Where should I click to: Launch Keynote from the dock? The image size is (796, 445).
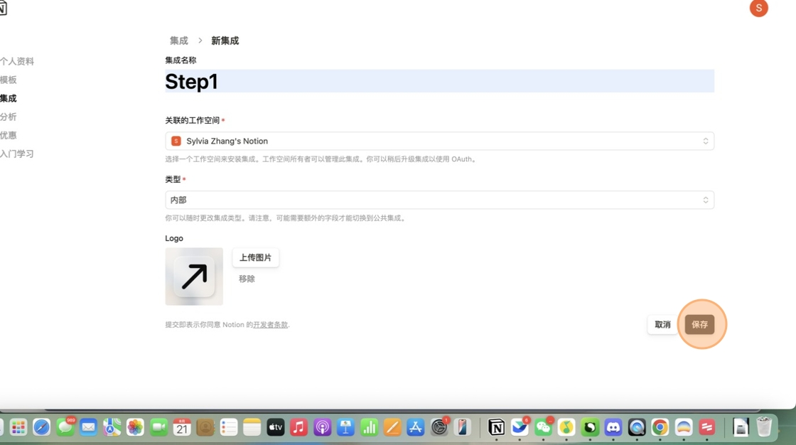pyautogui.click(x=345, y=427)
